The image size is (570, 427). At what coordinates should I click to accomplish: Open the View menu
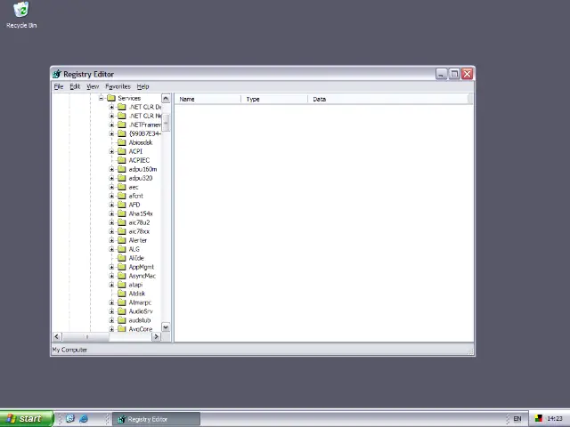coord(93,86)
